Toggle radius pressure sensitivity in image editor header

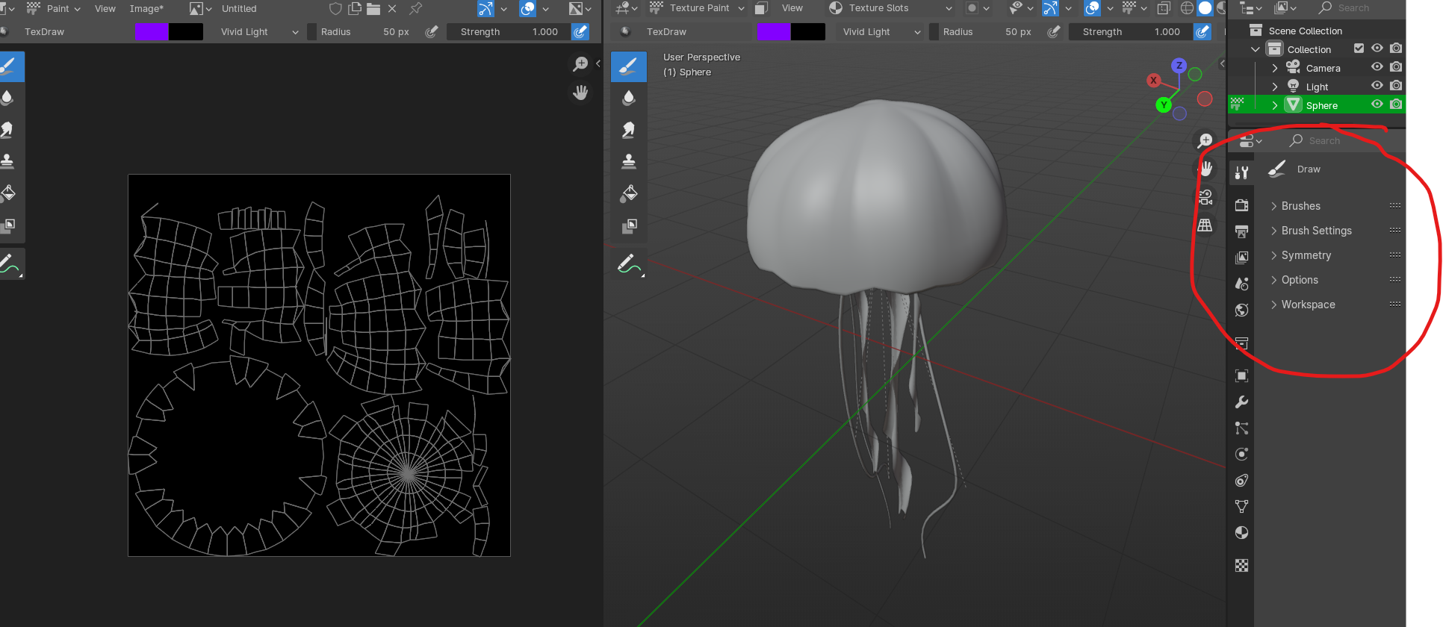click(431, 31)
